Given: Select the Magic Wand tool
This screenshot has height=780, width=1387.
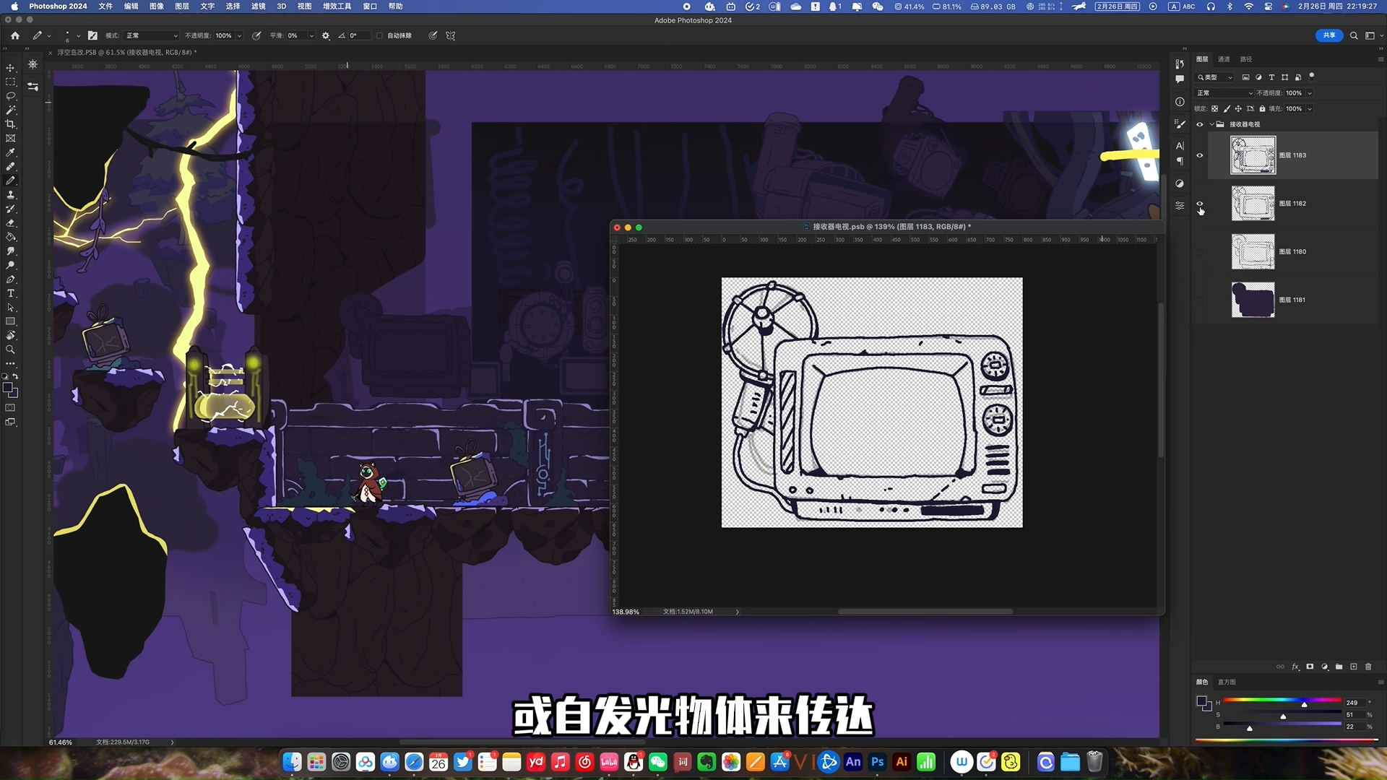Looking at the screenshot, I should click(10, 110).
